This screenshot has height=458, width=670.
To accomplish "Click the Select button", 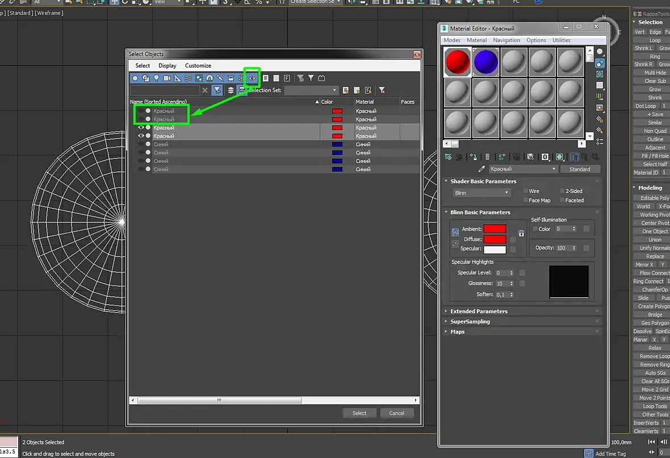I will [x=359, y=413].
